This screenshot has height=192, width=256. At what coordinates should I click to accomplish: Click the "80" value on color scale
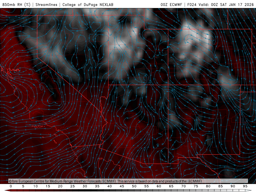pos(208,186)
